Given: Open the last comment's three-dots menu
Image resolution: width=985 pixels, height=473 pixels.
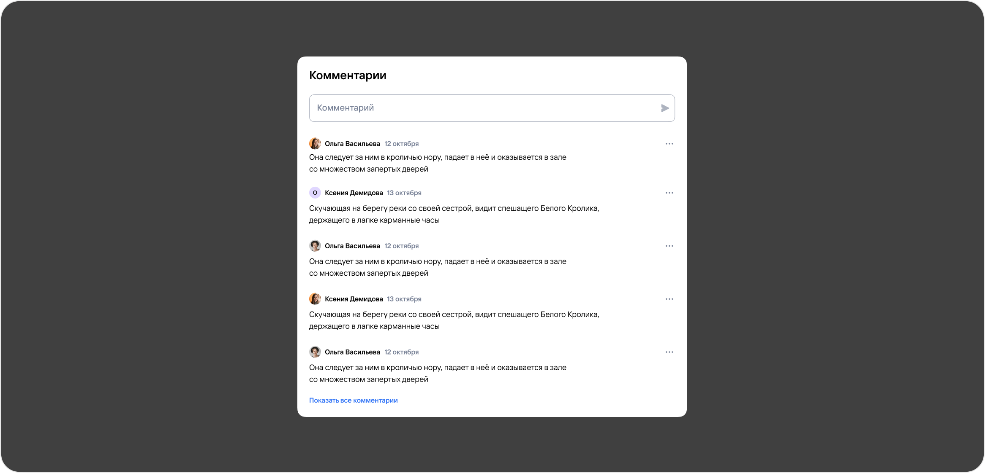Looking at the screenshot, I should 669,352.
